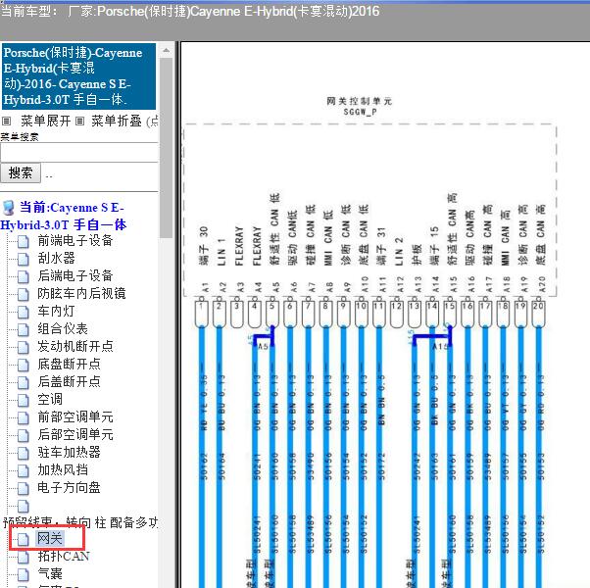Open the 车内灯 diagram entry

coord(56,311)
